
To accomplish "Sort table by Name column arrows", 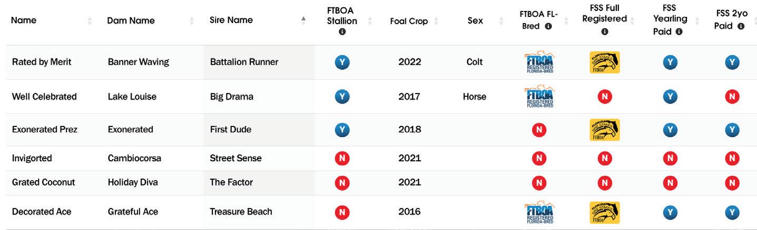I will click(x=90, y=21).
